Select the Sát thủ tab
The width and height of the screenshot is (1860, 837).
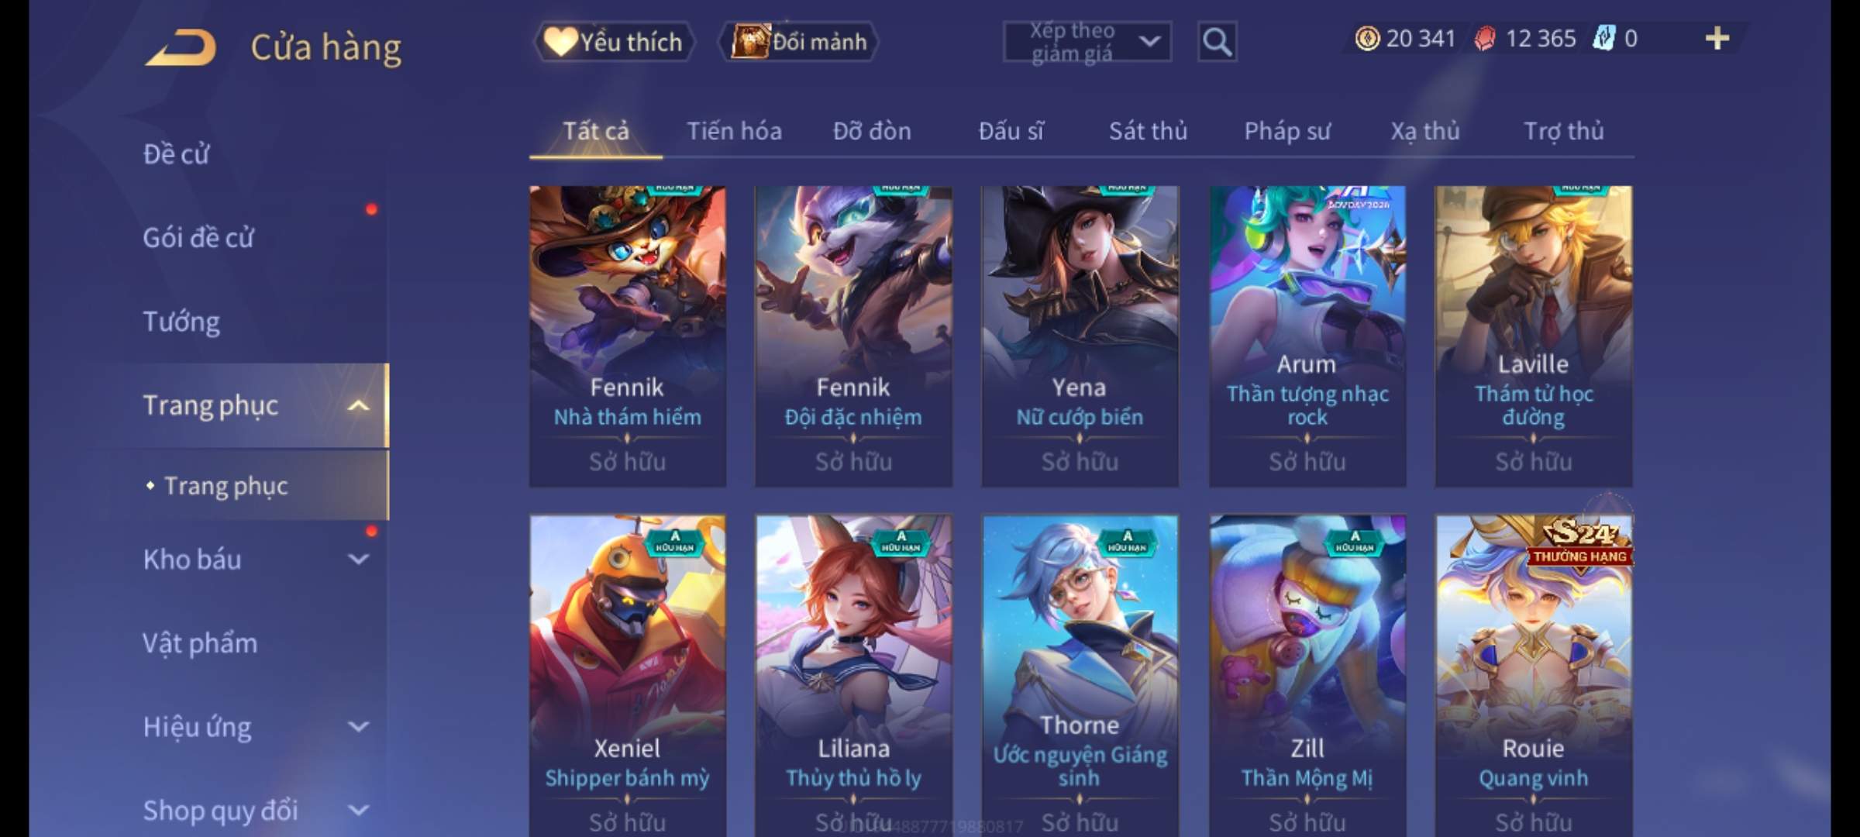pos(1148,131)
